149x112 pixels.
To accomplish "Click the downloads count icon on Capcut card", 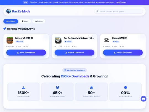I will click(x=112, y=46).
